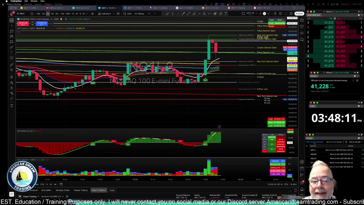Select the YTD date range

(x=42, y=184)
